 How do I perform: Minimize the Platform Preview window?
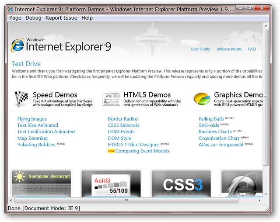pos(240,8)
